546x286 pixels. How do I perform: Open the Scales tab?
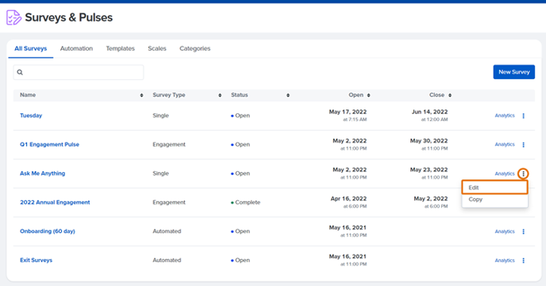pyautogui.click(x=157, y=48)
